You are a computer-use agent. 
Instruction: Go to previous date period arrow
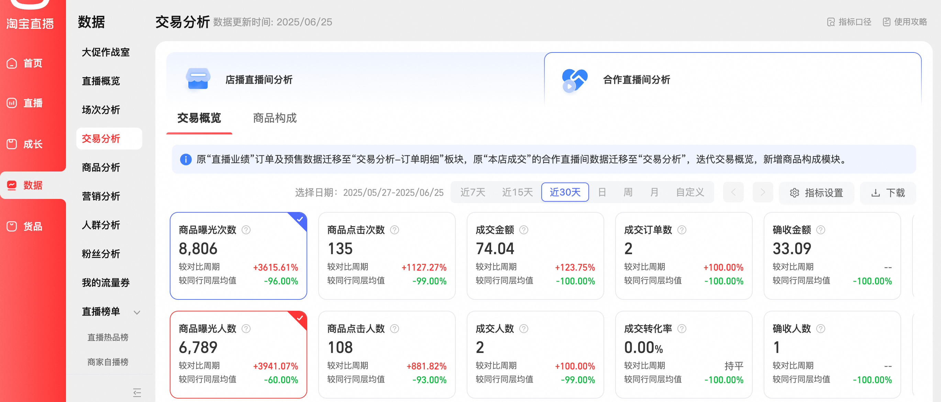coord(733,192)
